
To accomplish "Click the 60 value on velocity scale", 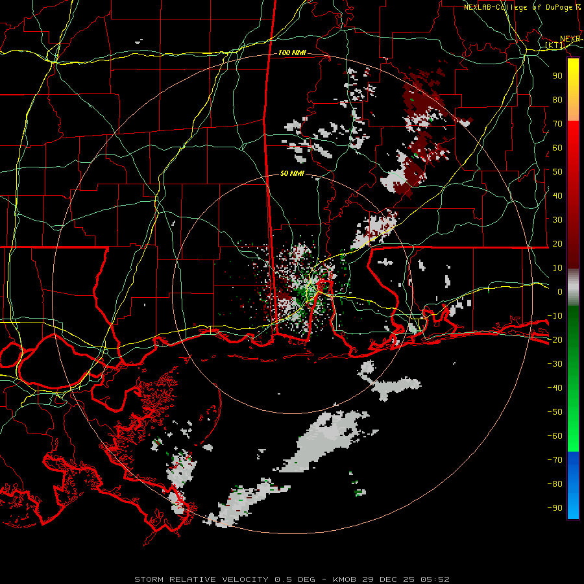I will [x=557, y=148].
